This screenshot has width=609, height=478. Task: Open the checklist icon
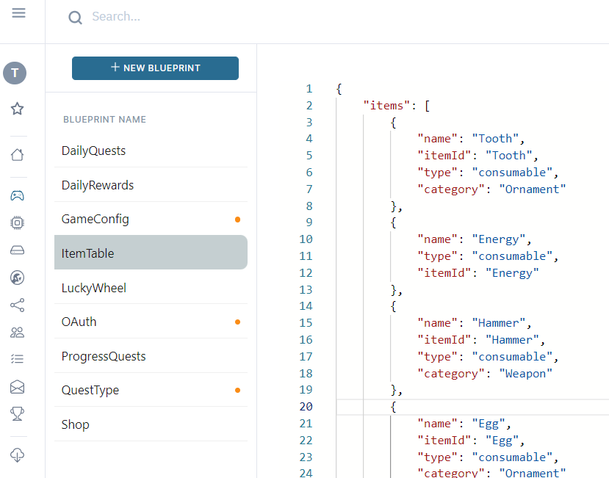(x=17, y=359)
